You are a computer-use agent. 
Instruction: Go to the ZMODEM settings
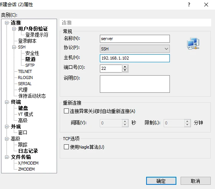[26, 169]
